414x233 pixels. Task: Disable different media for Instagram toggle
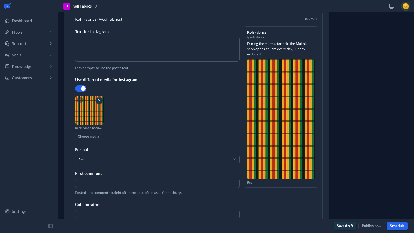click(x=81, y=89)
